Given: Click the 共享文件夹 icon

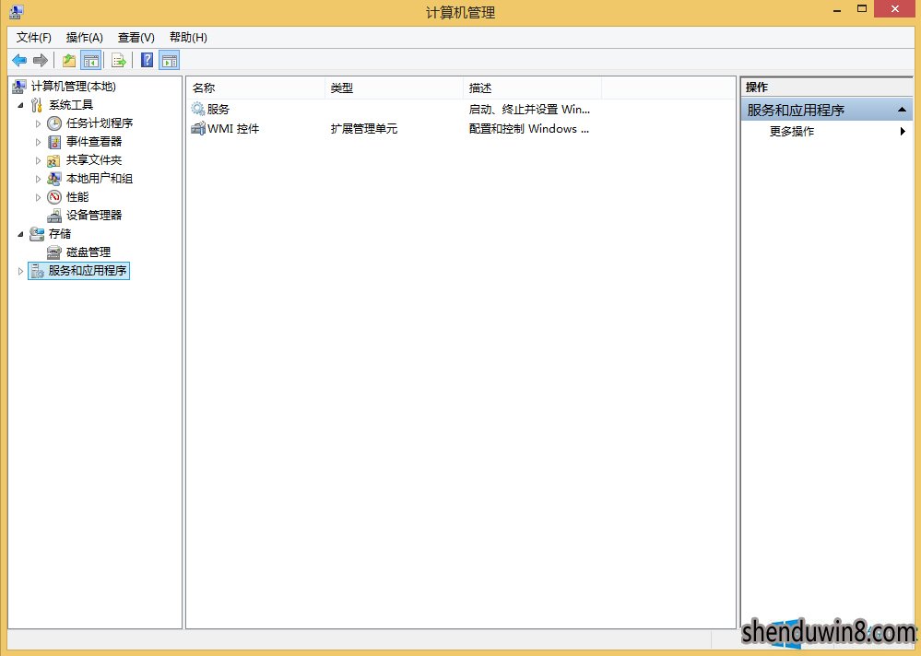Looking at the screenshot, I should pyautogui.click(x=54, y=160).
